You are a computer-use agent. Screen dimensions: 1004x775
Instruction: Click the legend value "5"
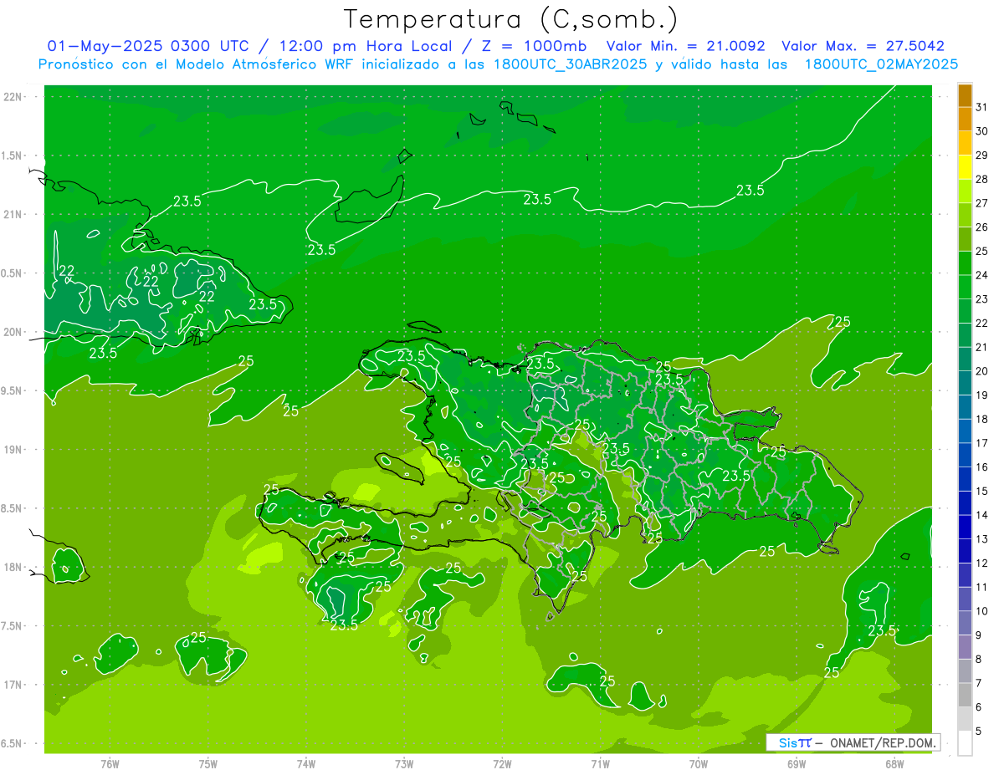pos(979,732)
